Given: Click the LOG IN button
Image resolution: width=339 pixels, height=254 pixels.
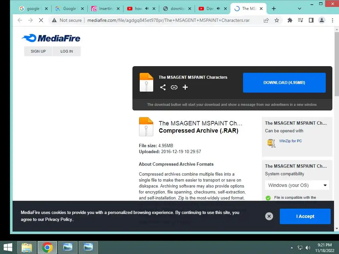Looking at the screenshot, I should point(67,51).
